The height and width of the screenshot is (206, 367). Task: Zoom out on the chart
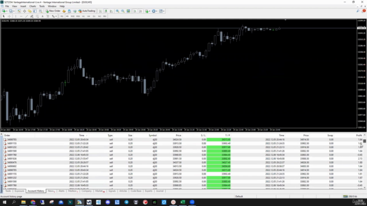point(123,11)
